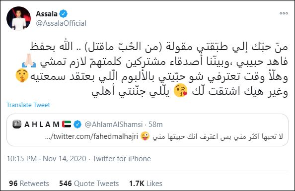Screen dimensions: 295x191
Task: View the 1.7K Likes list
Action: [x=146, y=183]
